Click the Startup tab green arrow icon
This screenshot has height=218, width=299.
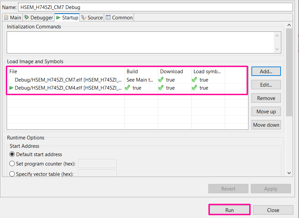pyautogui.click(x=58, y=17)
